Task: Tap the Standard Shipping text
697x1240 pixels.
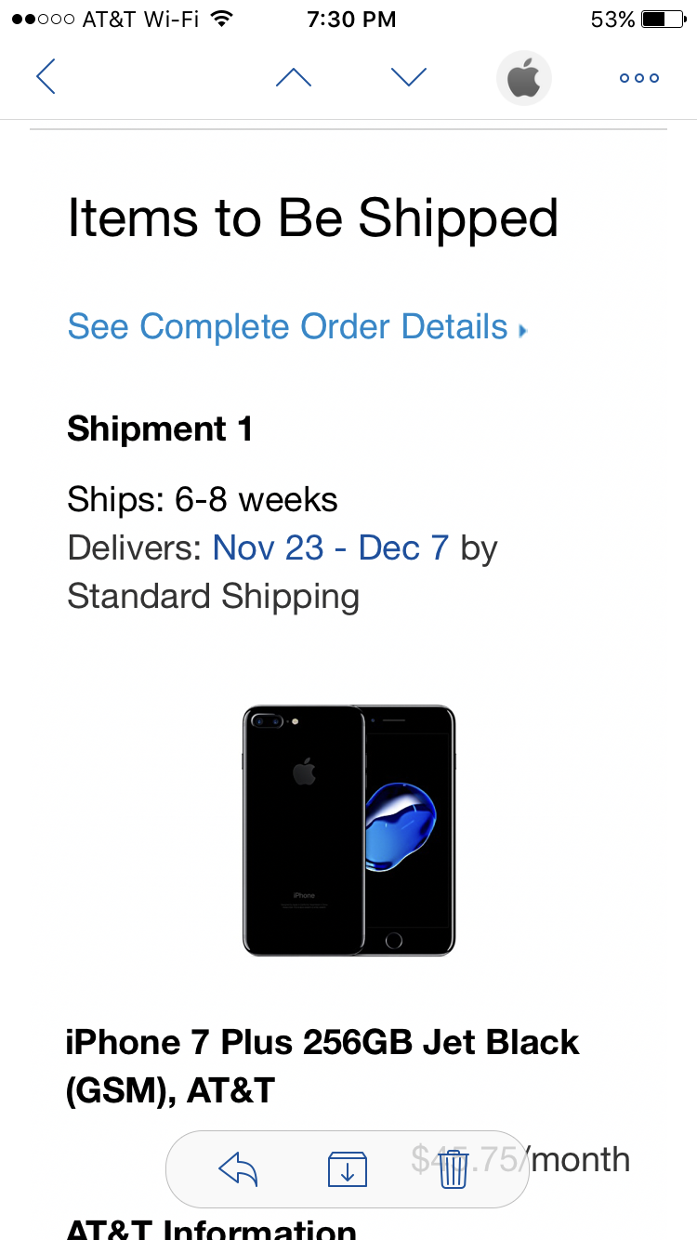Action: [213, 597]
